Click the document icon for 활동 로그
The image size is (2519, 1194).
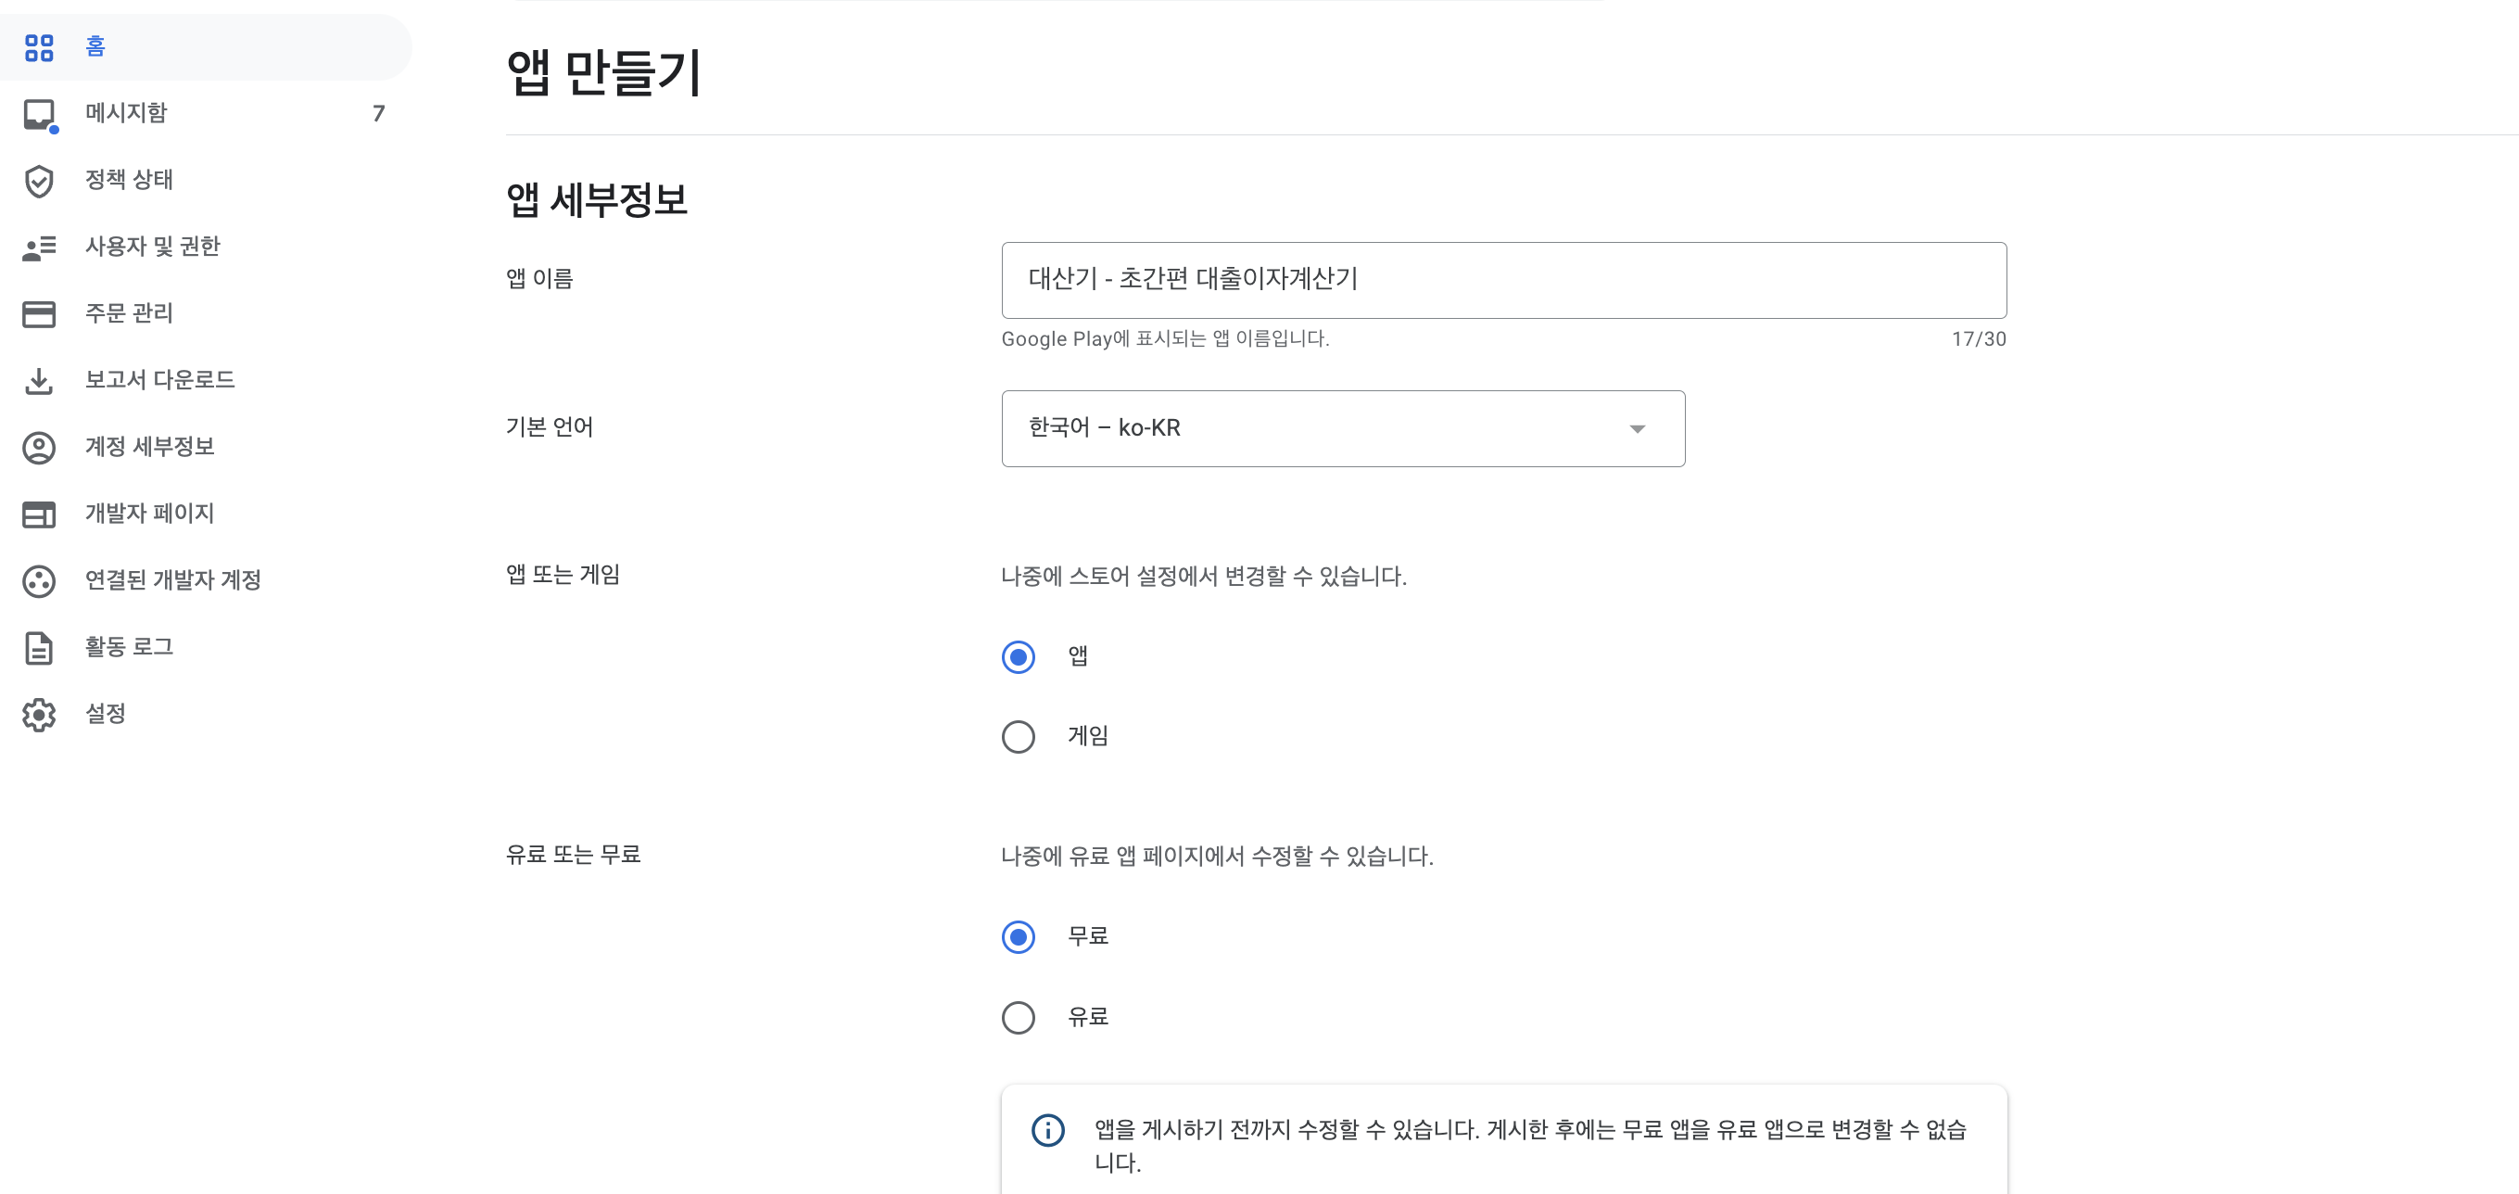tap(39, 647)
